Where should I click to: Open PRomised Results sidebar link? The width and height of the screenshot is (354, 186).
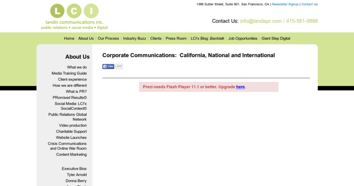69,98
